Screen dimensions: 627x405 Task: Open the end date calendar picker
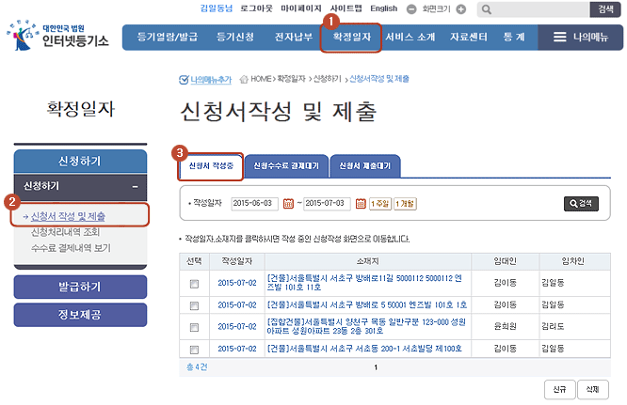pyautogui.click(x=361, y=204)
